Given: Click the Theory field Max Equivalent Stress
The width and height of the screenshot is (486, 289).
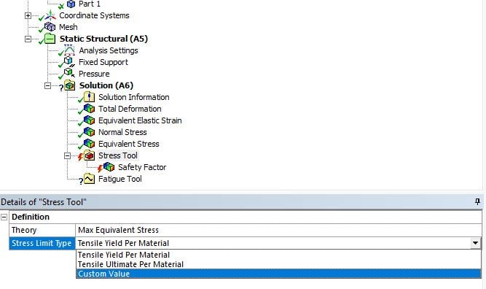Looking at the screenshot, I should [x=278, y=230].
